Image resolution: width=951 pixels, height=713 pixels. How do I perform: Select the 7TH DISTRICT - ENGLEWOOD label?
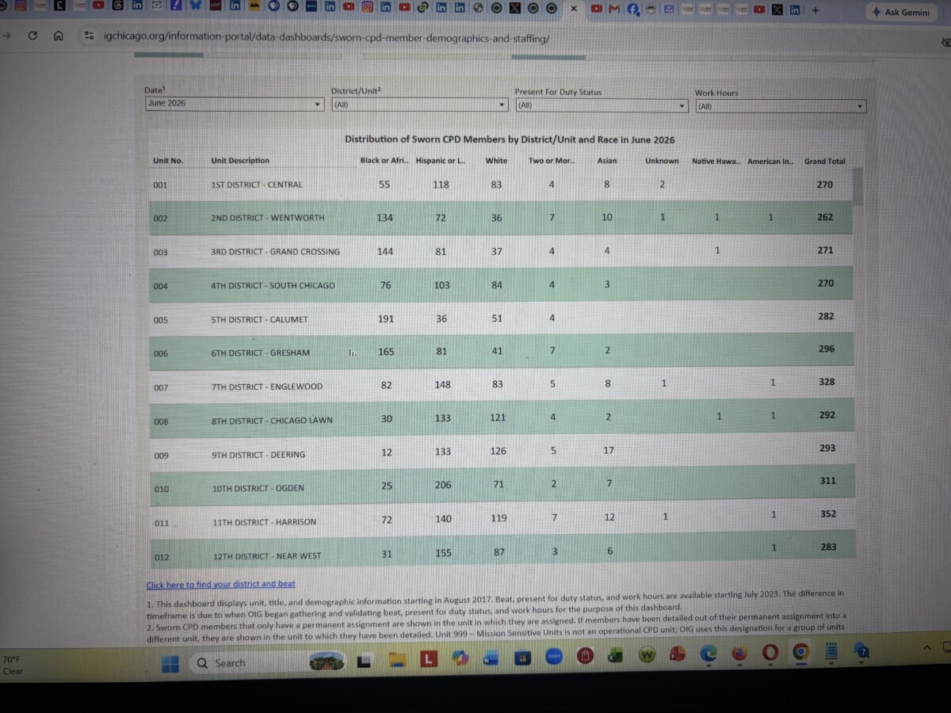[266, 387]
